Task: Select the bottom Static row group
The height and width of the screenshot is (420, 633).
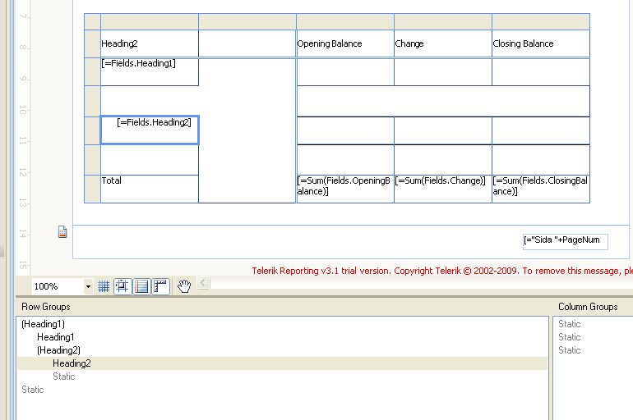Action: 33,390
